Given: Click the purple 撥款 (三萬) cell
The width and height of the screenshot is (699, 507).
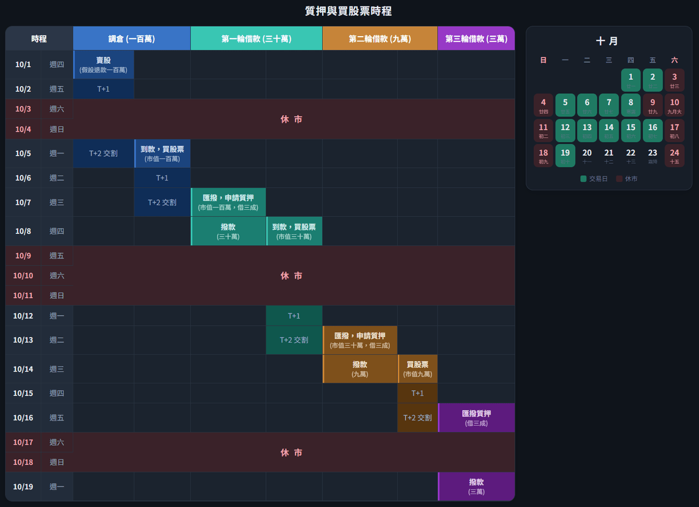Looking at the screenshot, I should (x=476, y=486).
